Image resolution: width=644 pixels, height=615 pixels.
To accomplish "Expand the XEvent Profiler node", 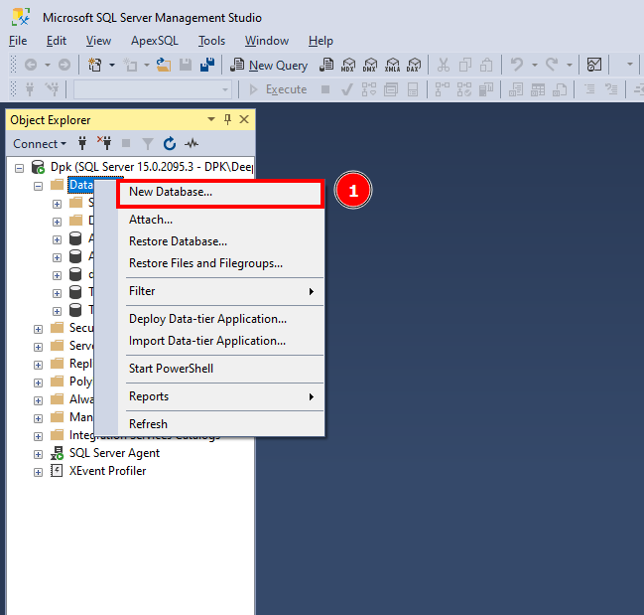I will (38, 472).
